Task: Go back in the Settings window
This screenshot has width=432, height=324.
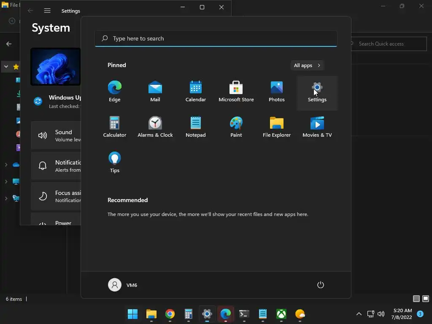Action: (30, 11)
